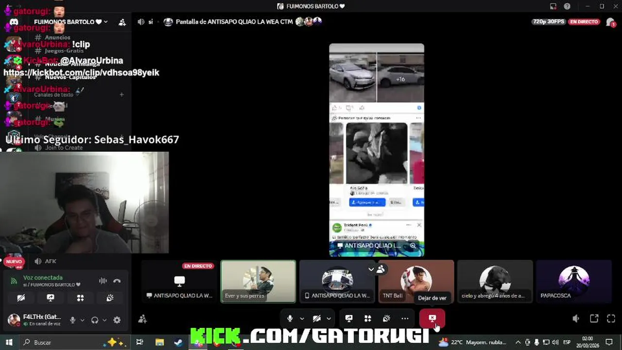The height and width of the screenshot is (350, 622).
Task: Open weather widget 22°C
Action: 472,342
